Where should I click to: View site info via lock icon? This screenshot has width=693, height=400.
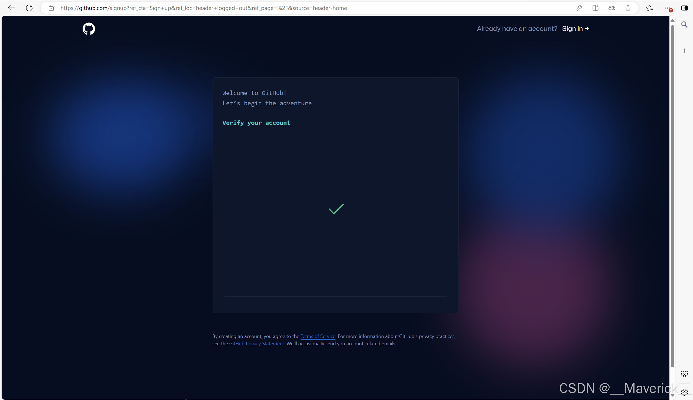click(x=51, y=8)
